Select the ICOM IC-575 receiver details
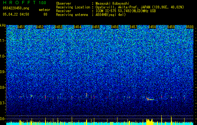Viewport: 197px width, 125px height. [126, 11]
